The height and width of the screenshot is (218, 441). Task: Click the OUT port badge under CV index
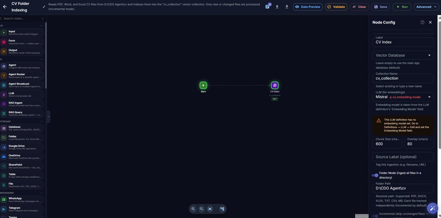click(x=275, y=99)
